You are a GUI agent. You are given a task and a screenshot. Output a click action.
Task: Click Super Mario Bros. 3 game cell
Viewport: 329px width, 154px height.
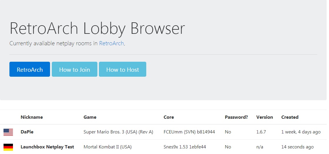tap(118, 132)
